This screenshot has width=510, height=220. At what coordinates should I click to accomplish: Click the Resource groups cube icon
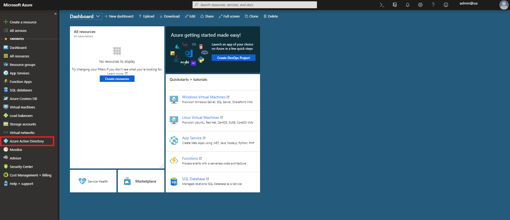(x=6, y=64)
